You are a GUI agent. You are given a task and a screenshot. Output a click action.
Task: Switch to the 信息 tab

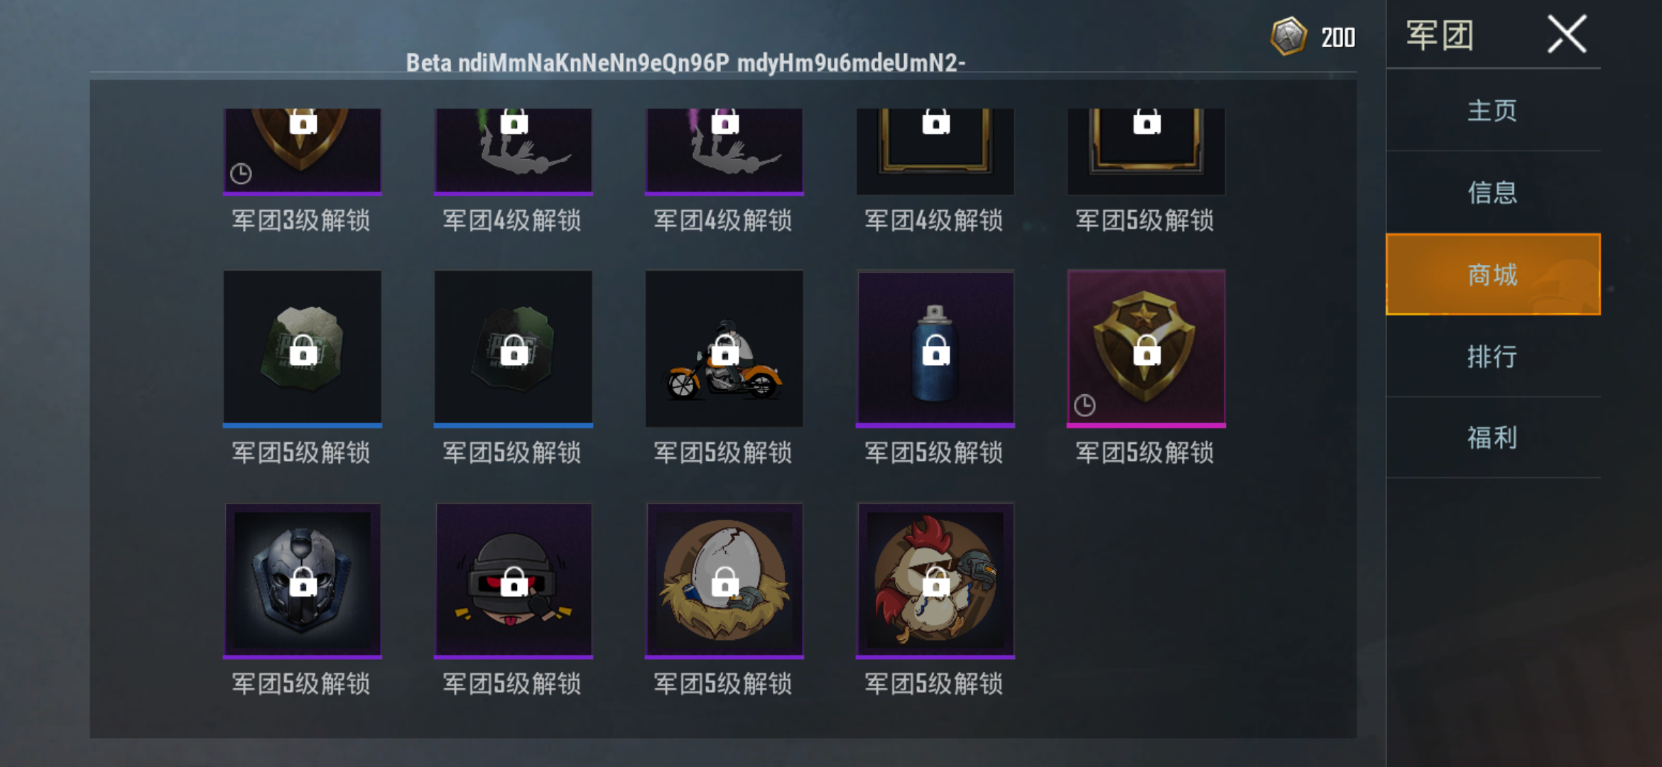click(x=1493, y=192)
